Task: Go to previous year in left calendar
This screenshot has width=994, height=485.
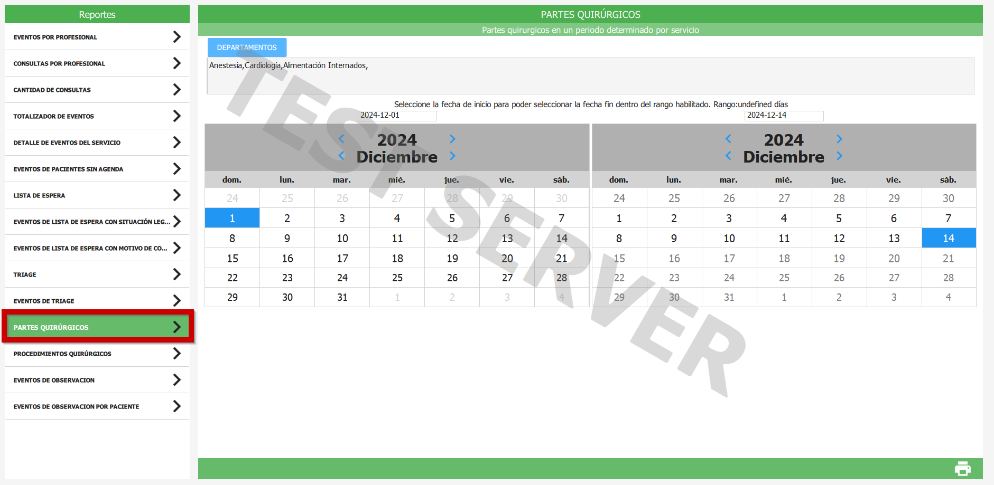Action: (341, 139)
